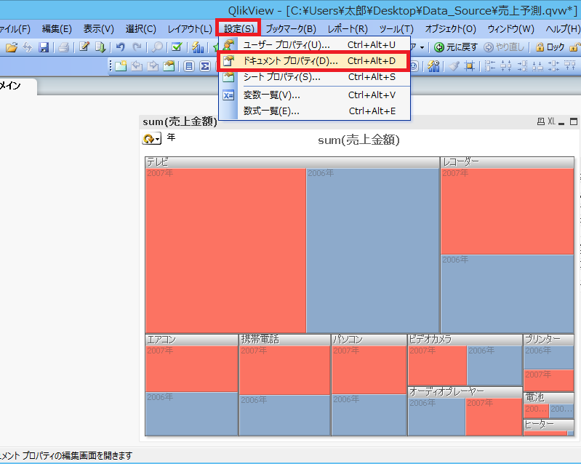
Task: Click the Print toolbar icon
Action: (64, 47)
